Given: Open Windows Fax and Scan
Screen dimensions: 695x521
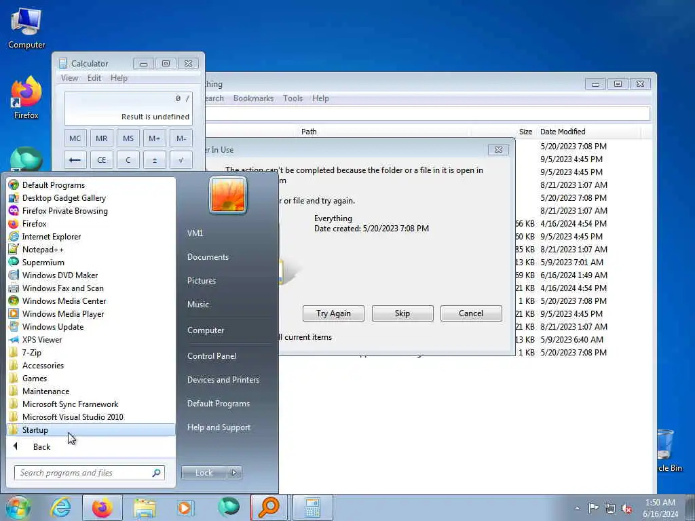Looking at the screenshot, I should click(x=91, y=288).
